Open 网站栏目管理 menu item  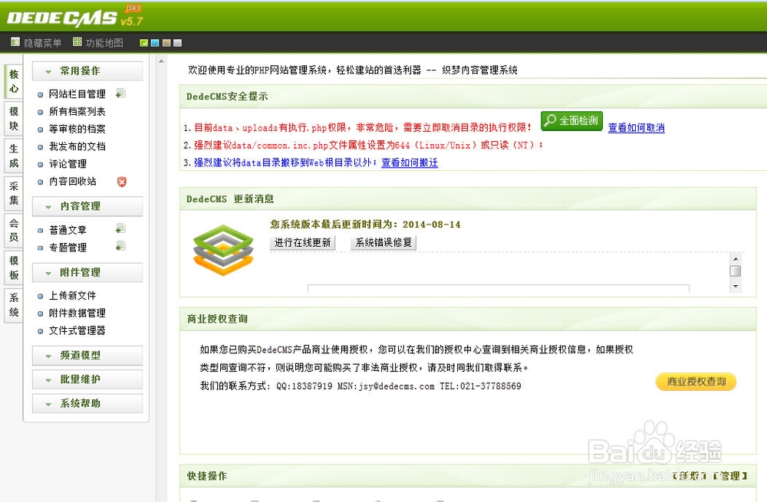(x=77, y=94)
